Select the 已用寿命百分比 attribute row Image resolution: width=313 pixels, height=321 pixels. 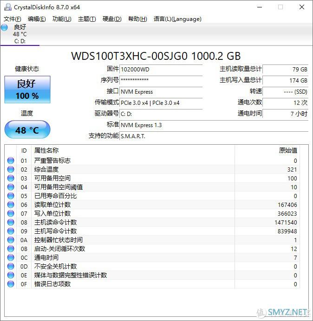pyautogui.click(x=152, y=196)
